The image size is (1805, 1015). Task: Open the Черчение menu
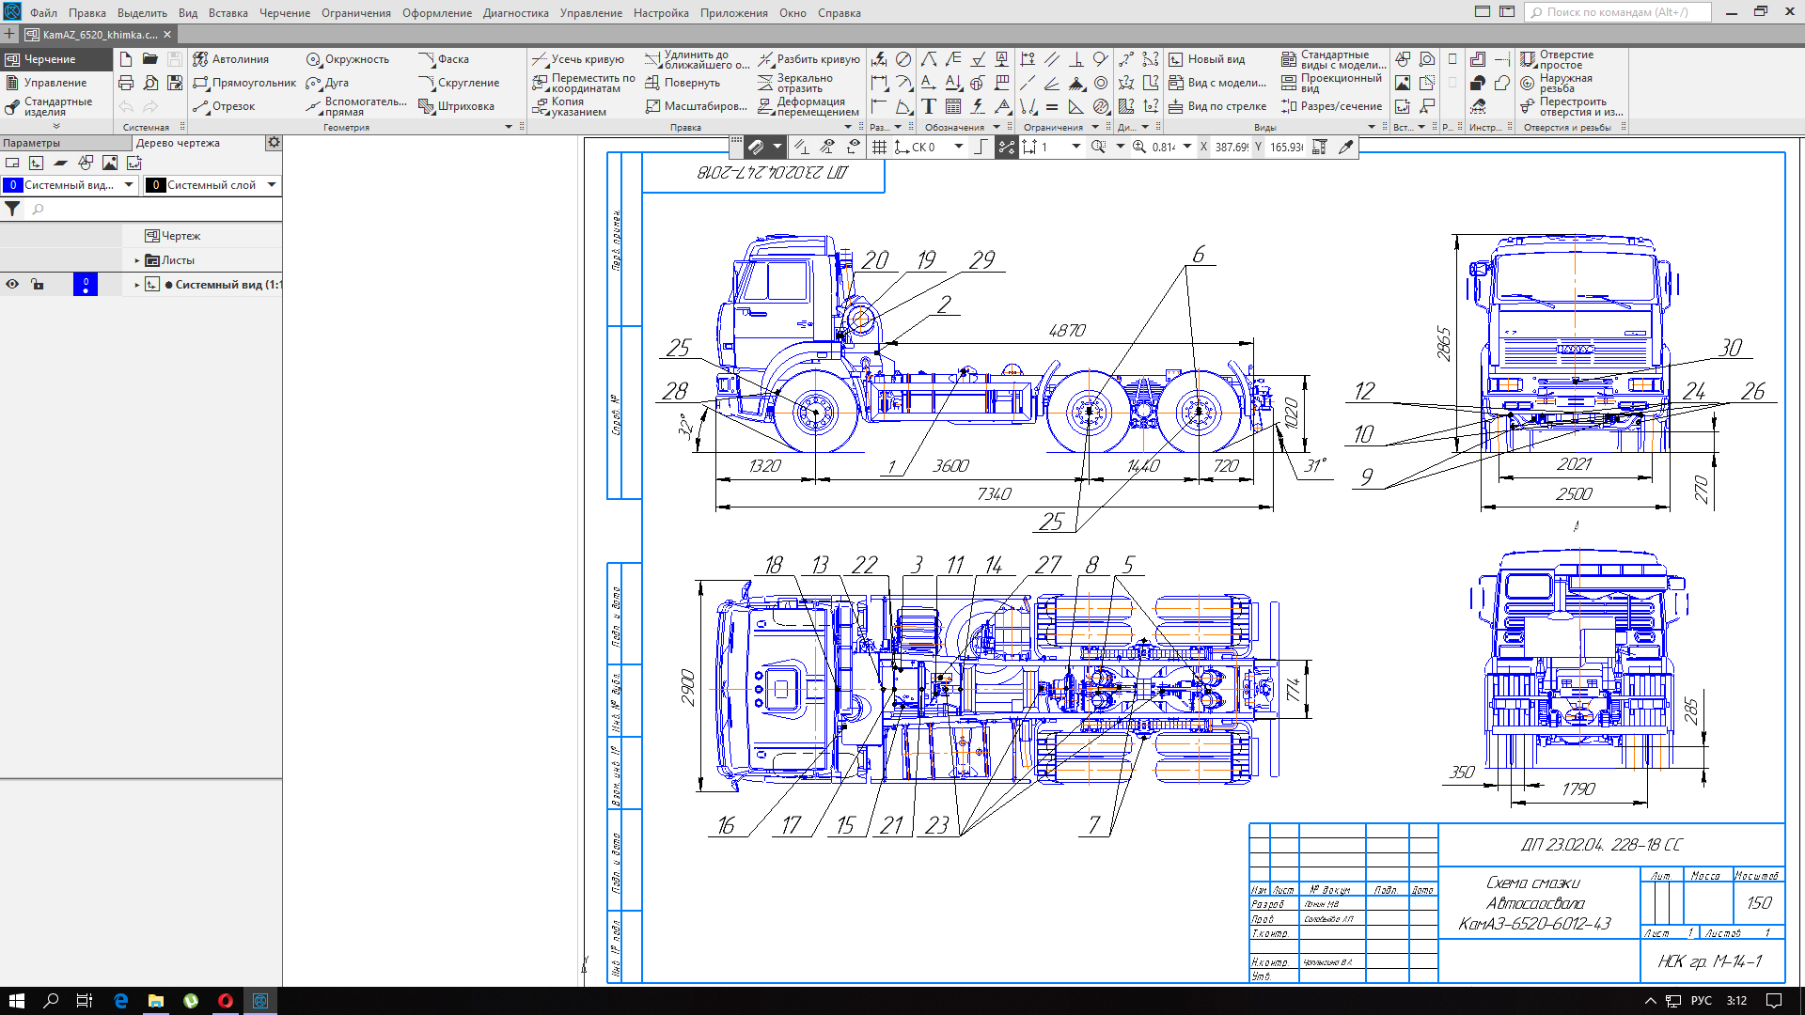(x=284, y=12)
